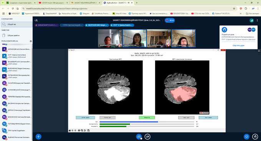The width and height of the screenshot is (261, 141).
Task: Select matplotlib Zoom magnifier icon
Action: click(x=82, y=131)
